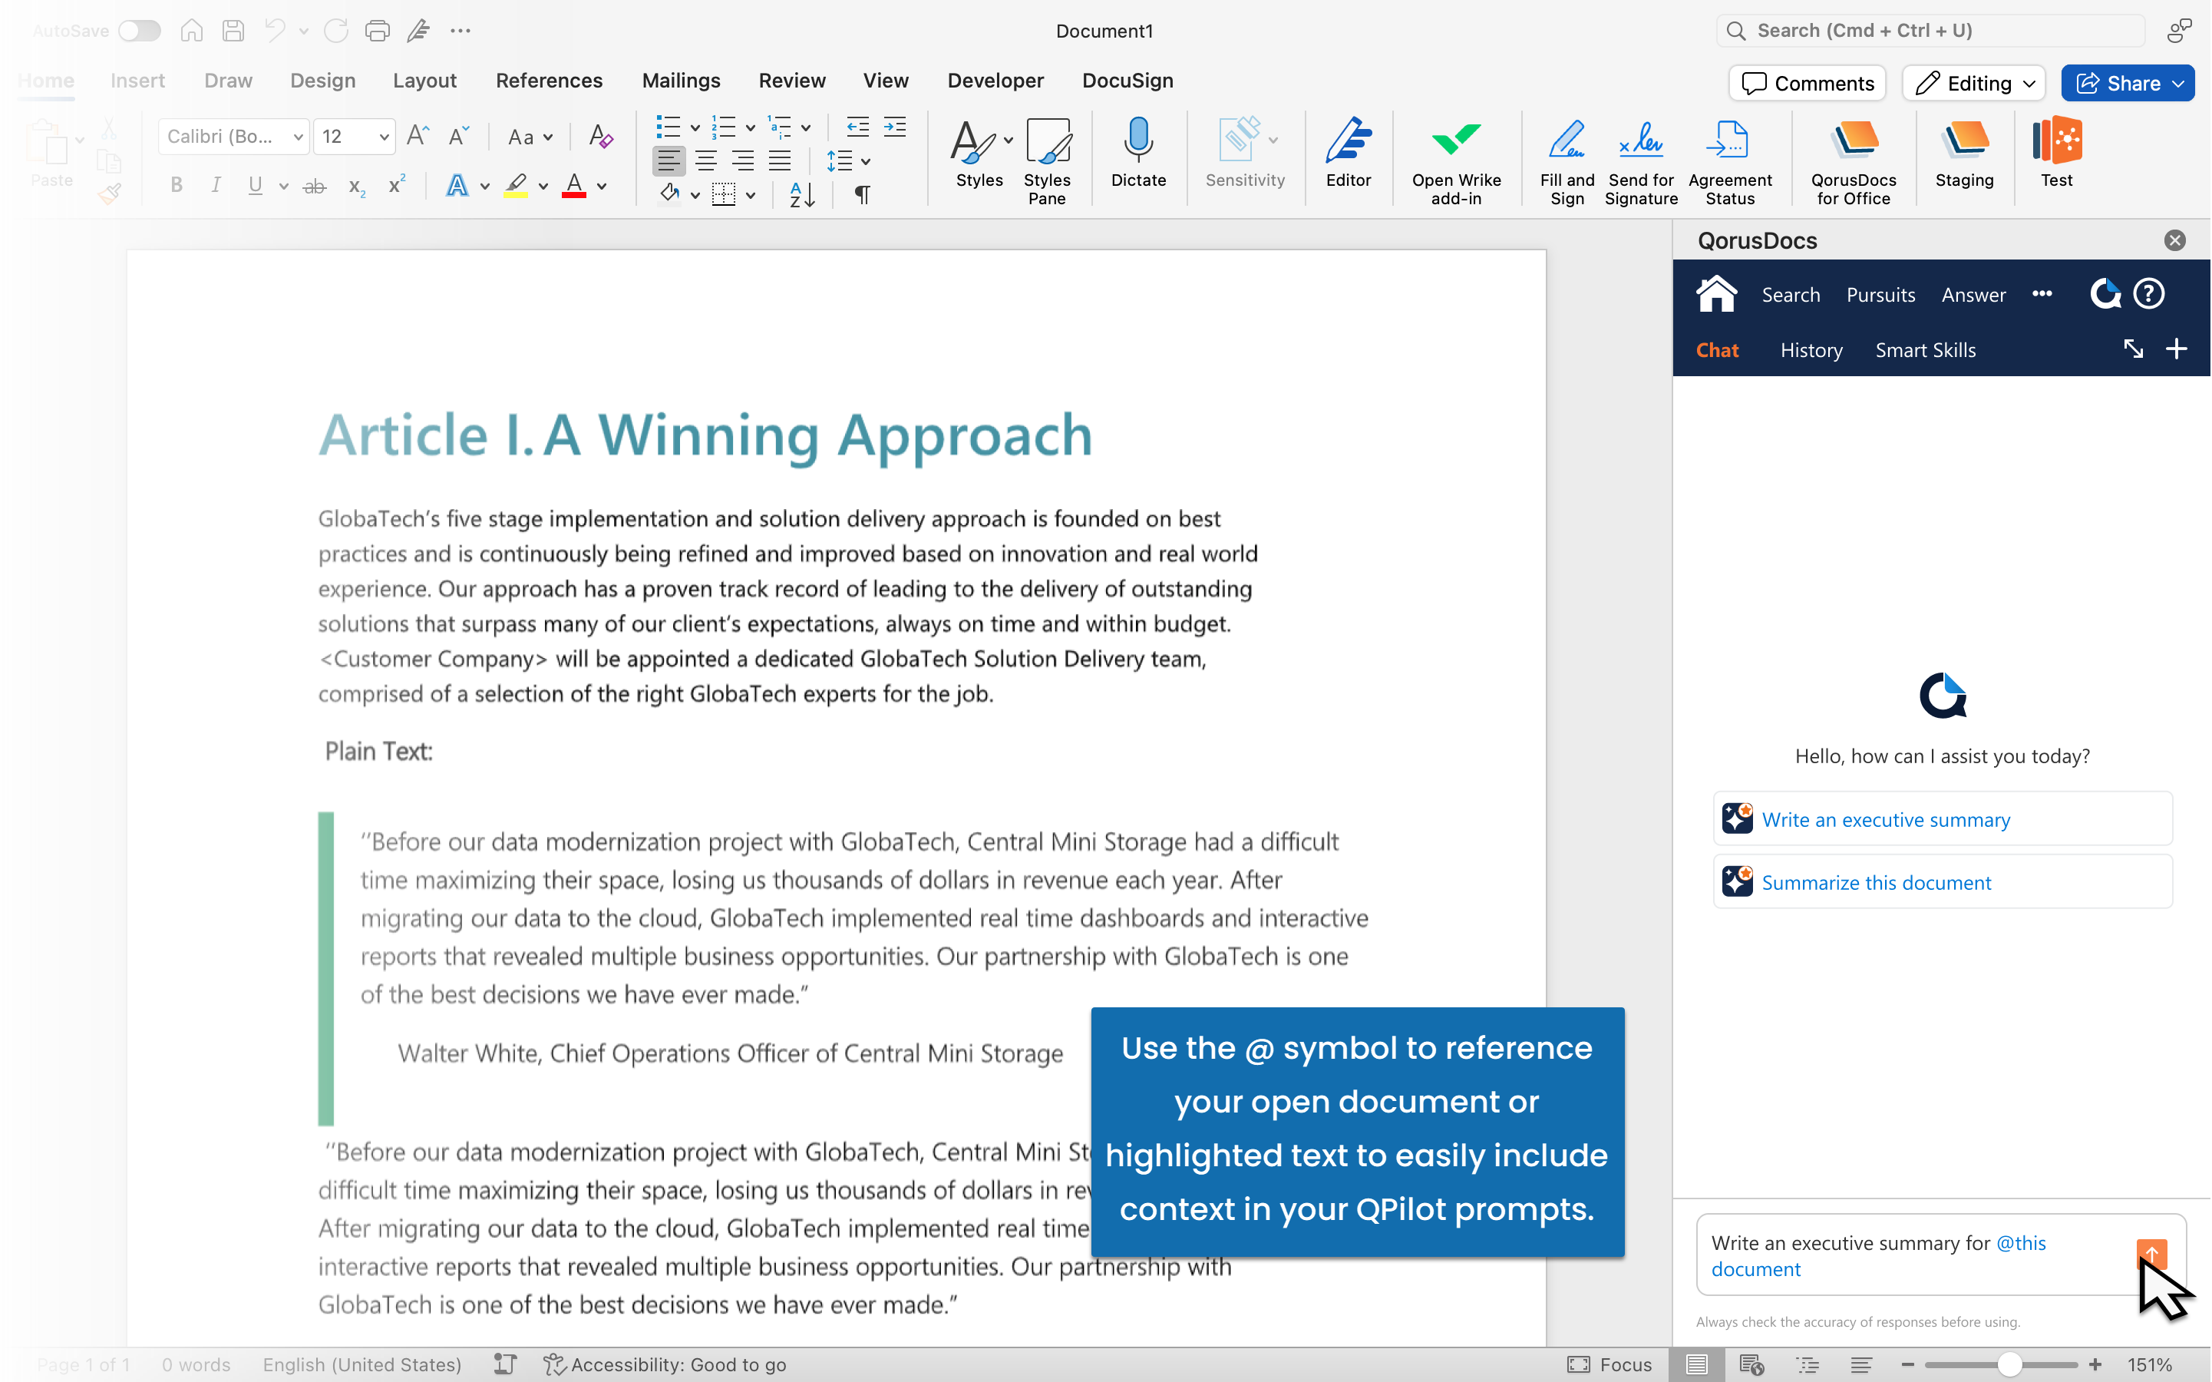The image size is (2212, 1382).
Task: Expand the chat pane view
Action: pos(2134,349)
